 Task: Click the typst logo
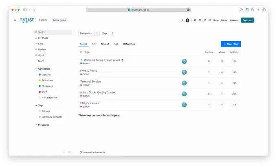click(27, 20)
